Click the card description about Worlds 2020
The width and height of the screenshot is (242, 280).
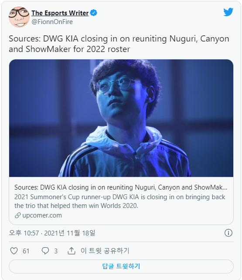click(x=120, y=201)
